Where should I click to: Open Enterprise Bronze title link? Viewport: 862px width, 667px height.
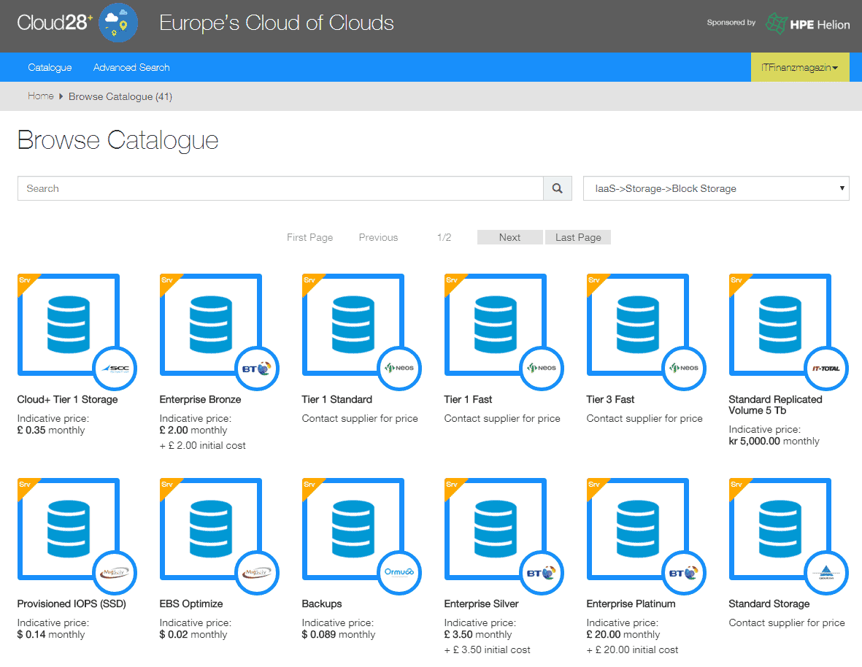click(200, 399)
